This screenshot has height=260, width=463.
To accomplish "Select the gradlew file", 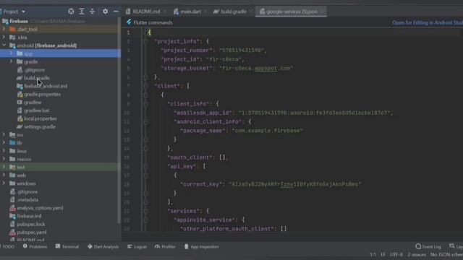I will click(33, 103).
